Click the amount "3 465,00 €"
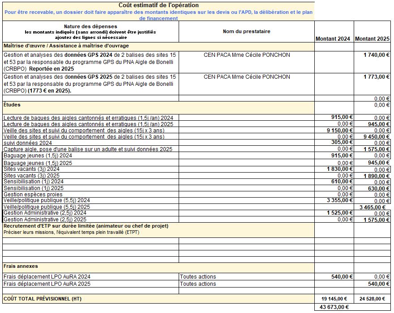 [372, 207]
